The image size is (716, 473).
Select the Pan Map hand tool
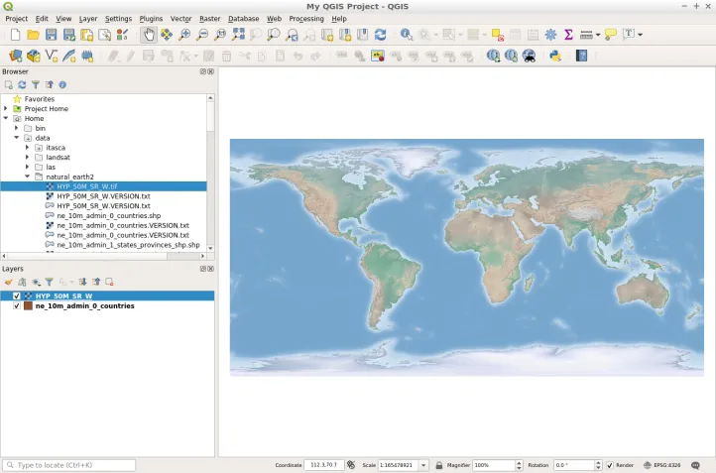[149, 35]
